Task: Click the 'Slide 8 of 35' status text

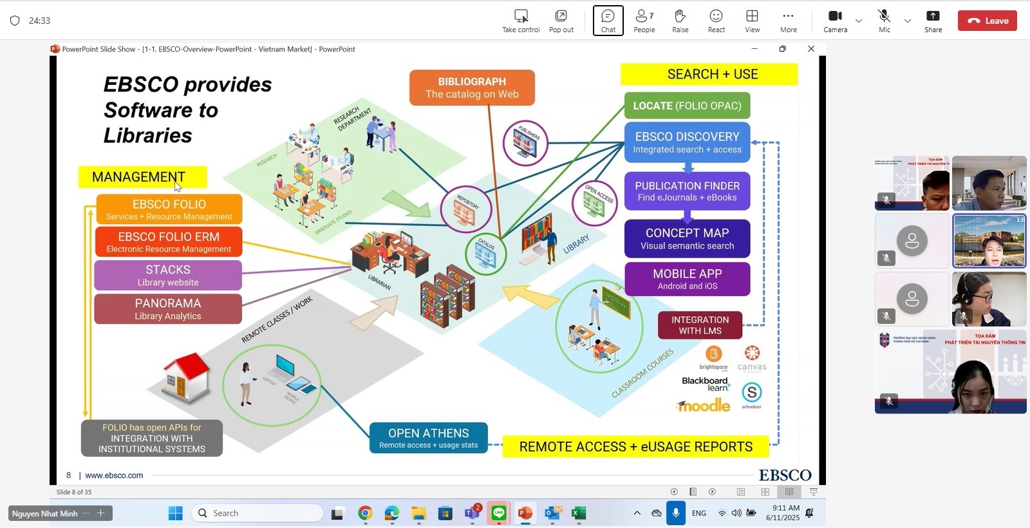Action: coord(74,492)
